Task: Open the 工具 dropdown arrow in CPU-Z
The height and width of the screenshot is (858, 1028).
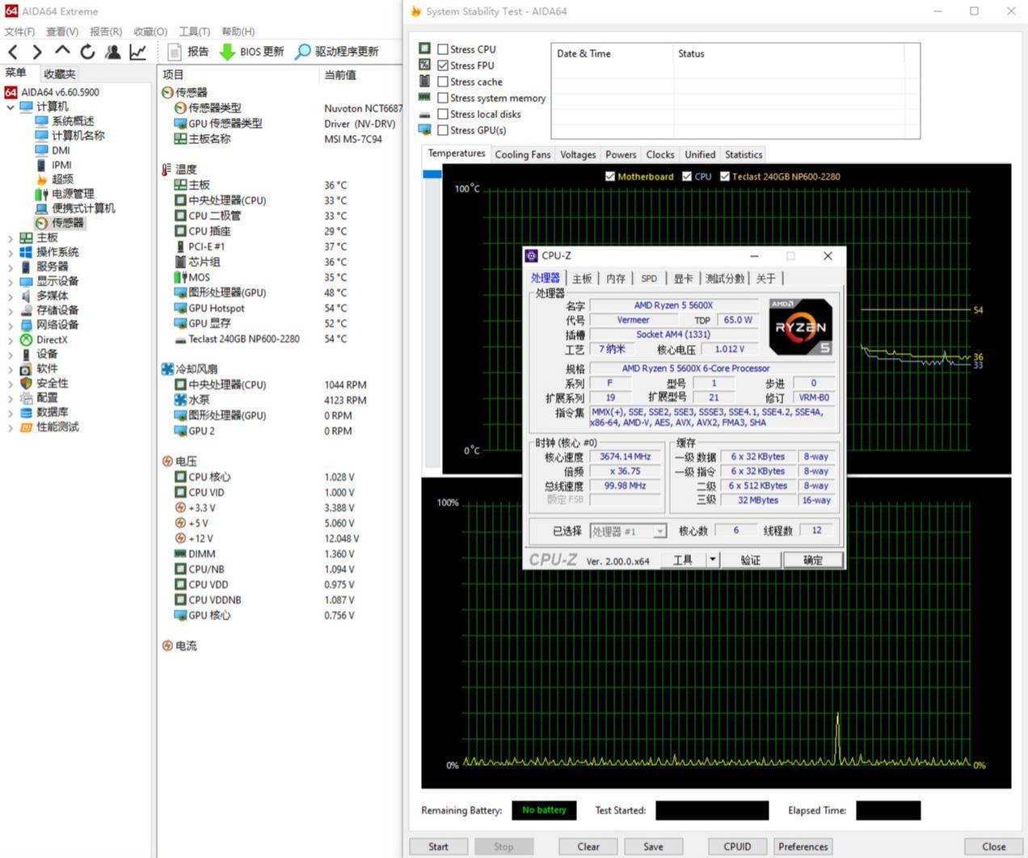Action: point(712,559)
